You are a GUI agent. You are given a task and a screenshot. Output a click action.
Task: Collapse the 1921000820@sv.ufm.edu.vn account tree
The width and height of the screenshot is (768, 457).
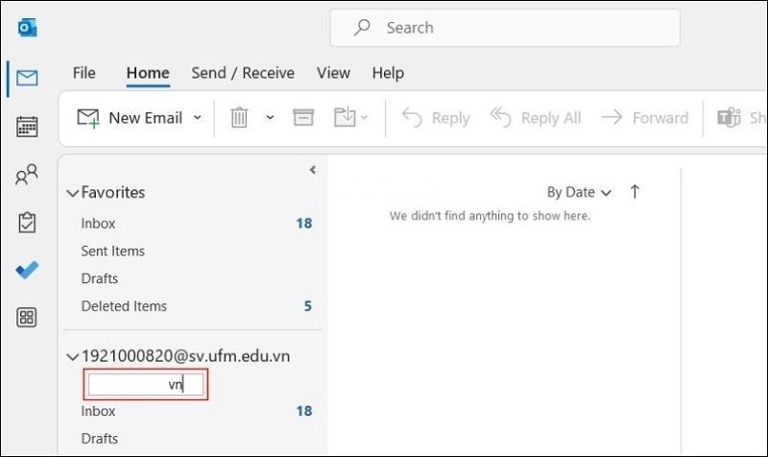pyautogui.click(x=72, y=357)
